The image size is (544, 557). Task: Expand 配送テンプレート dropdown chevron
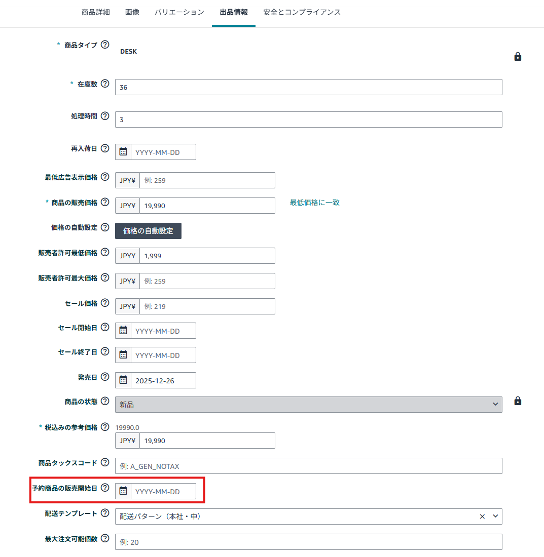(x=495, y=516)
